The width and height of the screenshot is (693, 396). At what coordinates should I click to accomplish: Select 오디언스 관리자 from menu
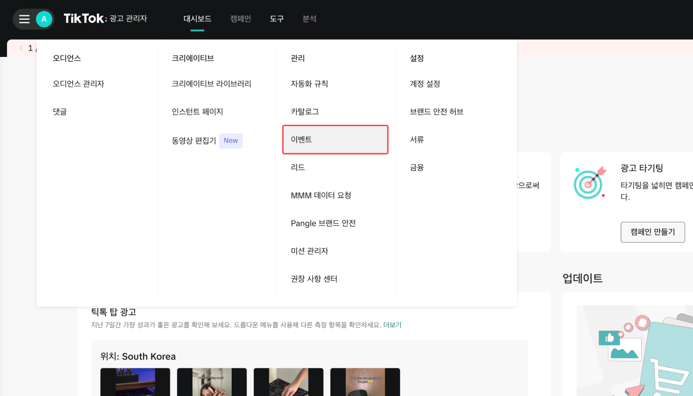[x=79, y=84]
